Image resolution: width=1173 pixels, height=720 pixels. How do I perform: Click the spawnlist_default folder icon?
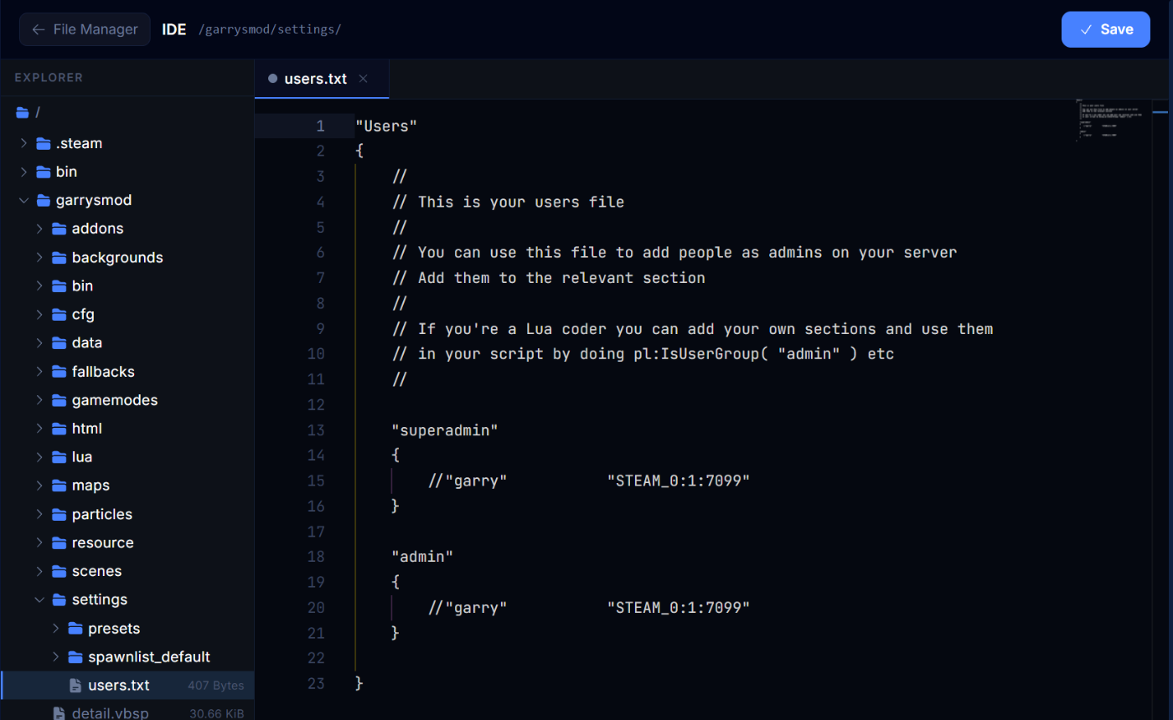click(x=75, y=656)
